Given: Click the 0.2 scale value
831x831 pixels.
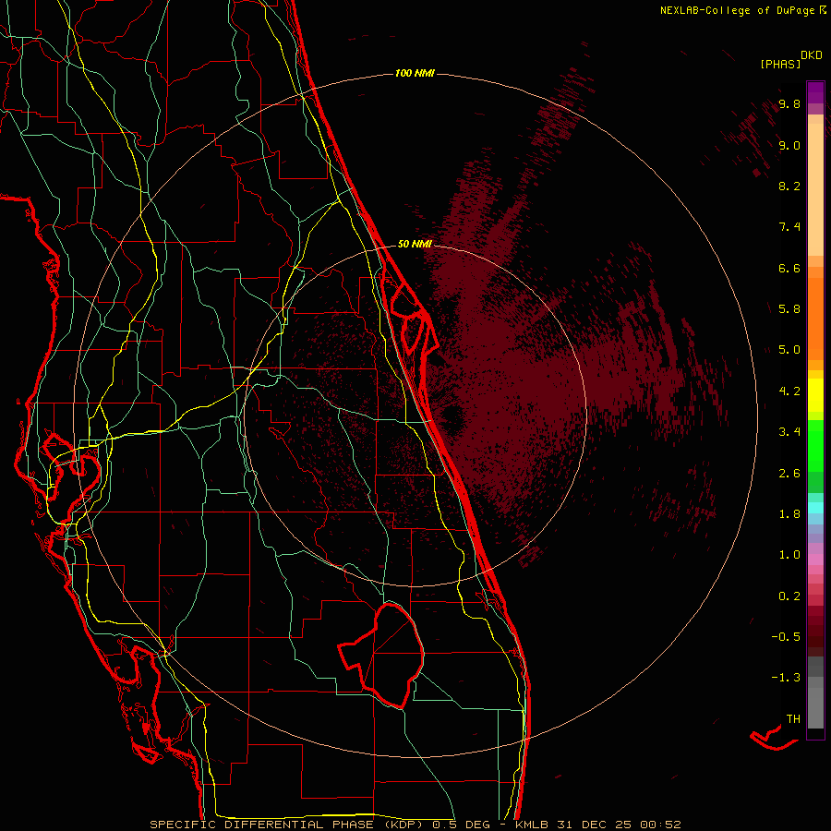Looking at the screenshot, I should [x=789, y=596].
